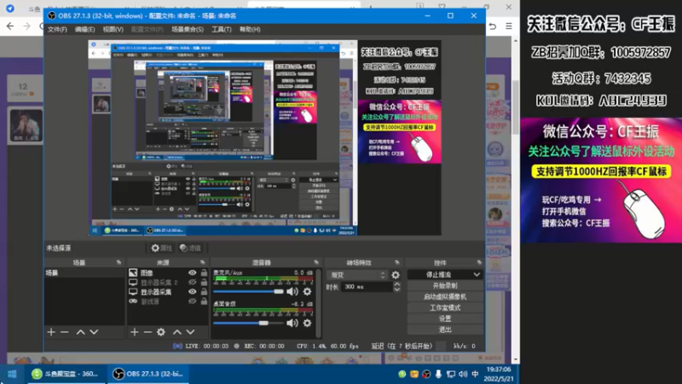Image resolution: width=682 pixels, height=384 pixels.
Task: Open the browser hamburger menu icon
Action: [x=508, y=26]
